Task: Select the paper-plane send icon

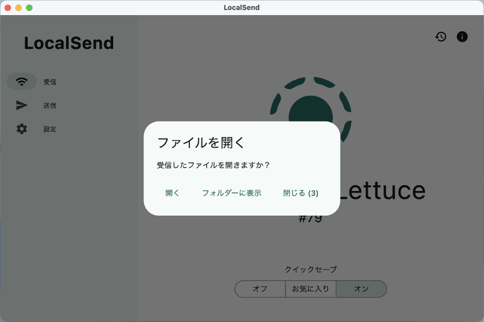Action: (x=22, y=105)
